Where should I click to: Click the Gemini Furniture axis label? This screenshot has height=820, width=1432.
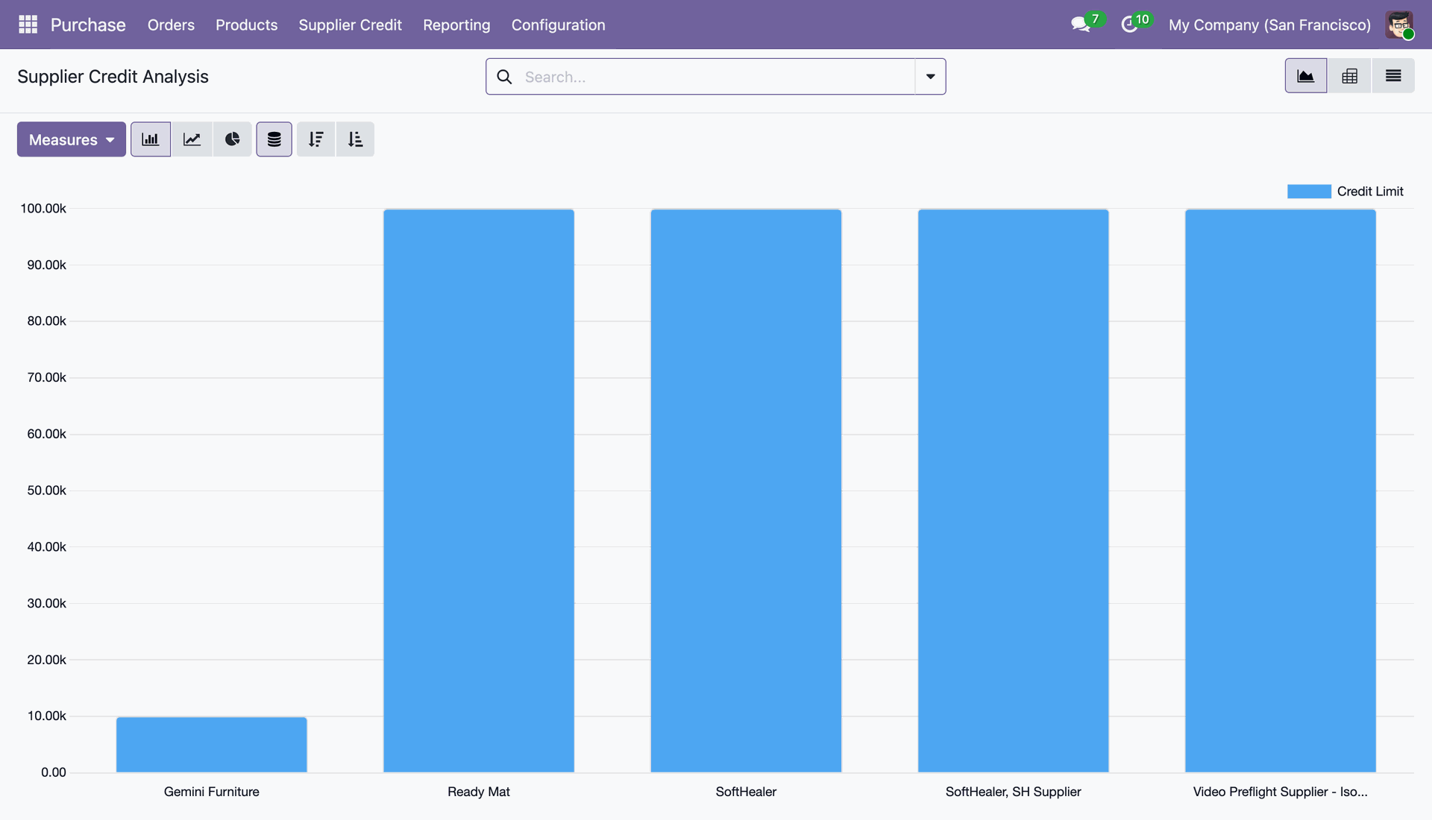pos(212,792)
